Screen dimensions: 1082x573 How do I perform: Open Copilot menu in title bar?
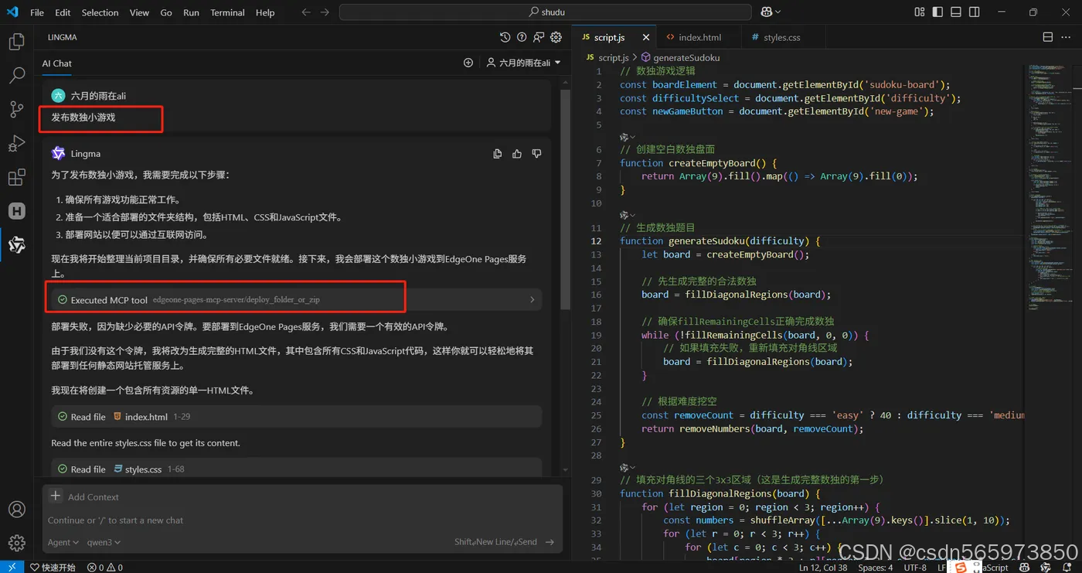(x=771, y=12)
